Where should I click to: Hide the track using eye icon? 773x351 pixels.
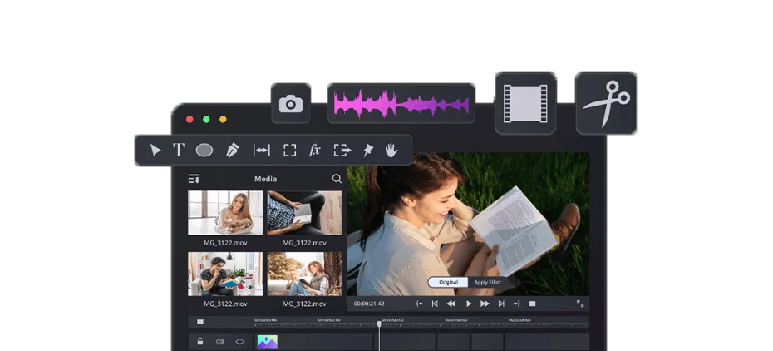239,342
